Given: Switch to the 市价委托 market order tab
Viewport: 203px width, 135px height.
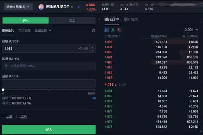Looking at the screenshot, I should (24, 30).
